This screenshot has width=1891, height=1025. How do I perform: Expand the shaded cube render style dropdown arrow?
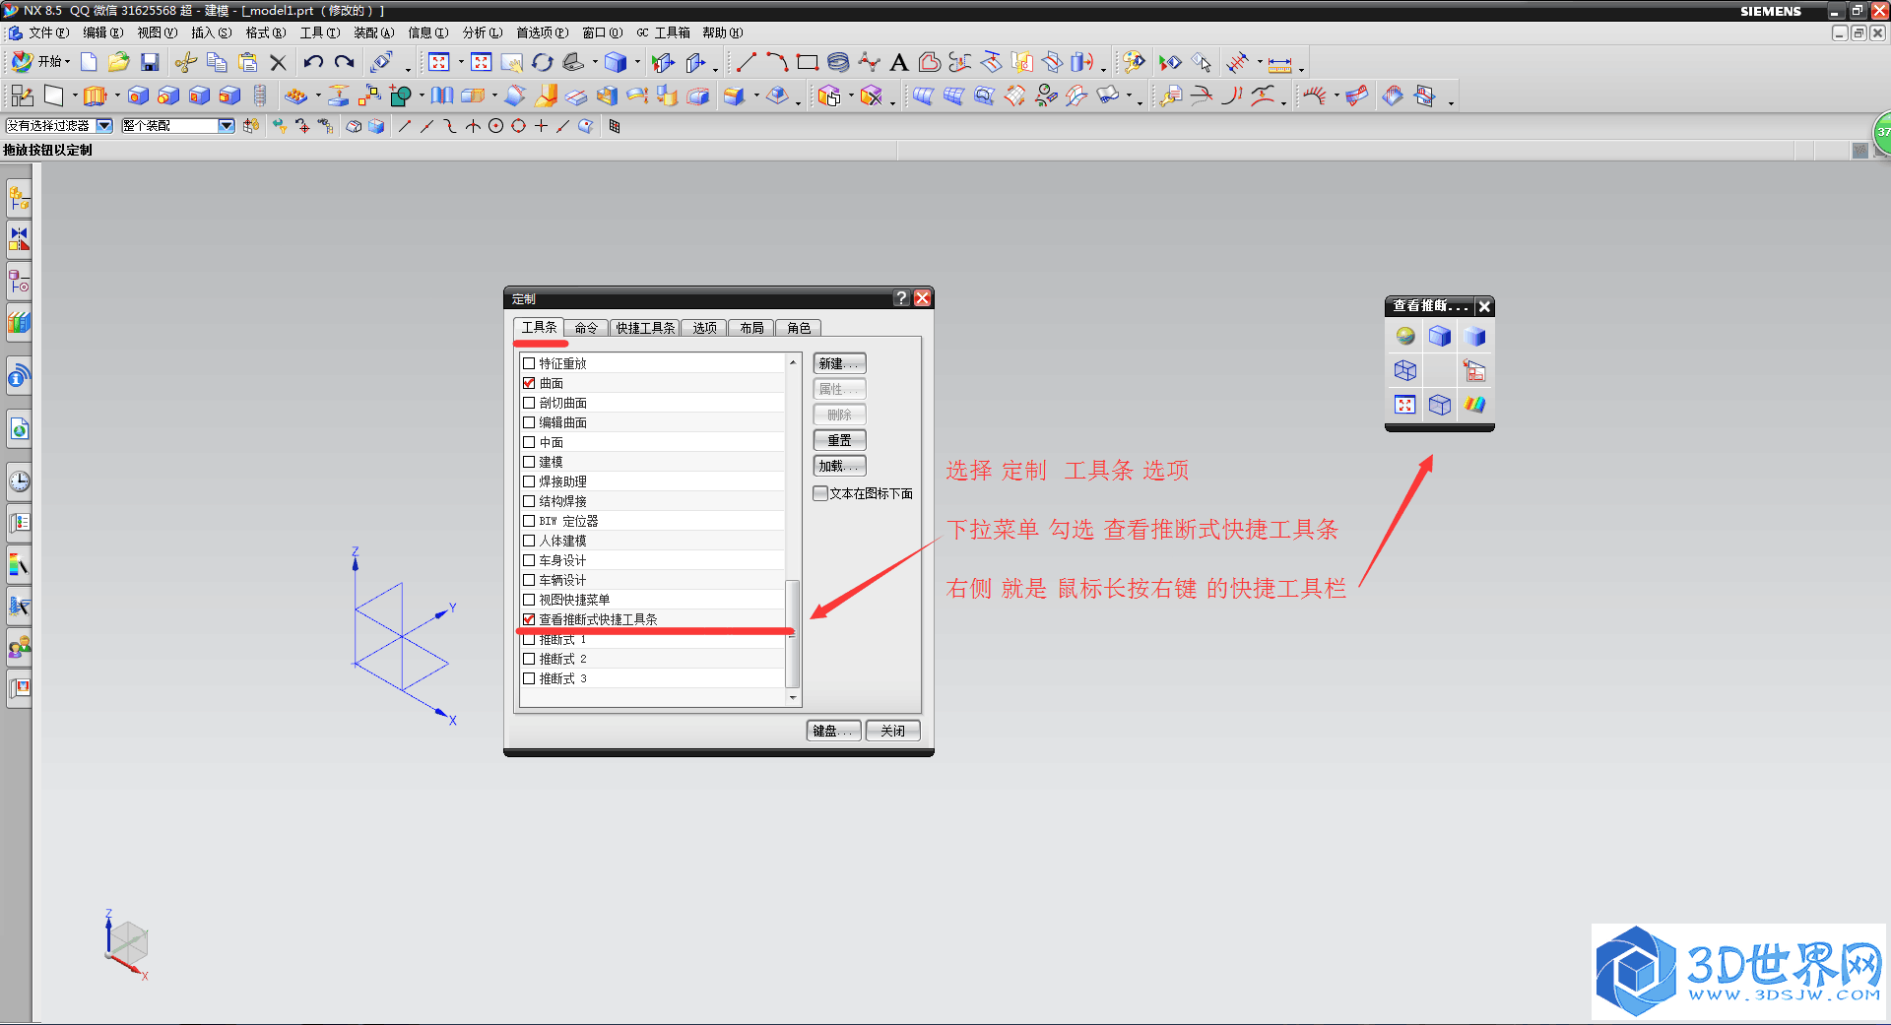coord(637,63)
